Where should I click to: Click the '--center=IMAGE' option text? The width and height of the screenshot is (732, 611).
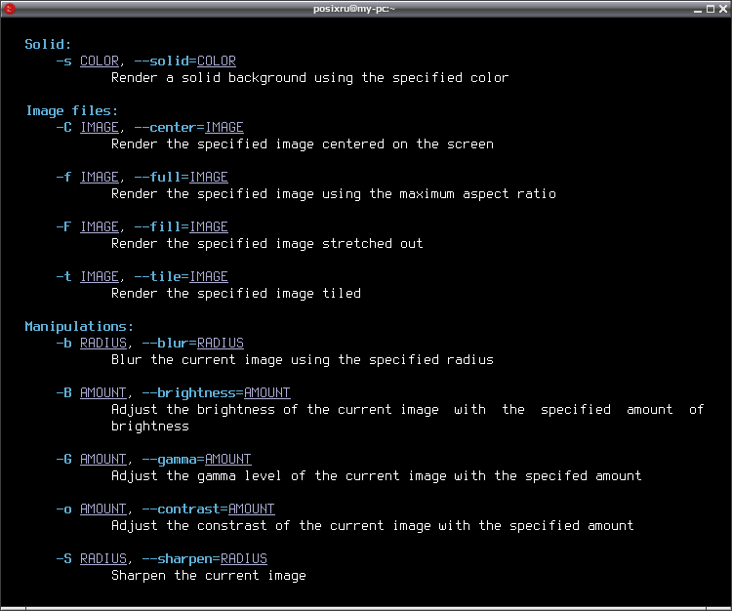(x=188, y=128)
